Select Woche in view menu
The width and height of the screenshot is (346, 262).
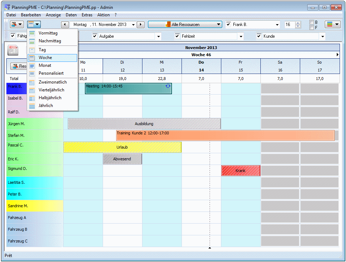[53, 58]
